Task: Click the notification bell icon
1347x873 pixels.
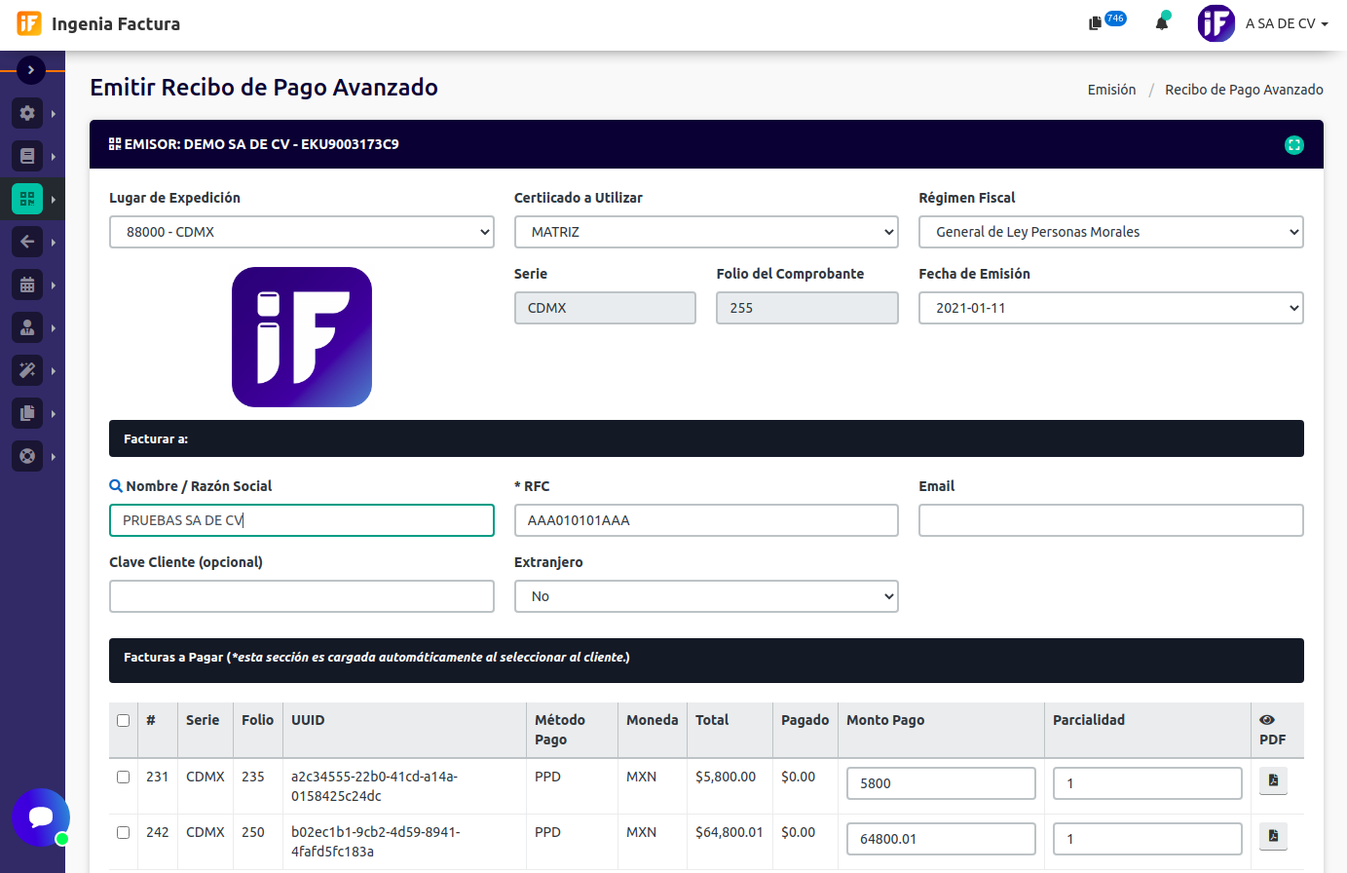Action: pyautogui.click(x=1161, y=23)
